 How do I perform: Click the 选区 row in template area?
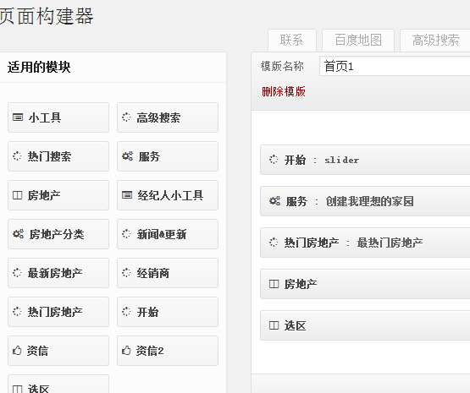tap(365, 325)
